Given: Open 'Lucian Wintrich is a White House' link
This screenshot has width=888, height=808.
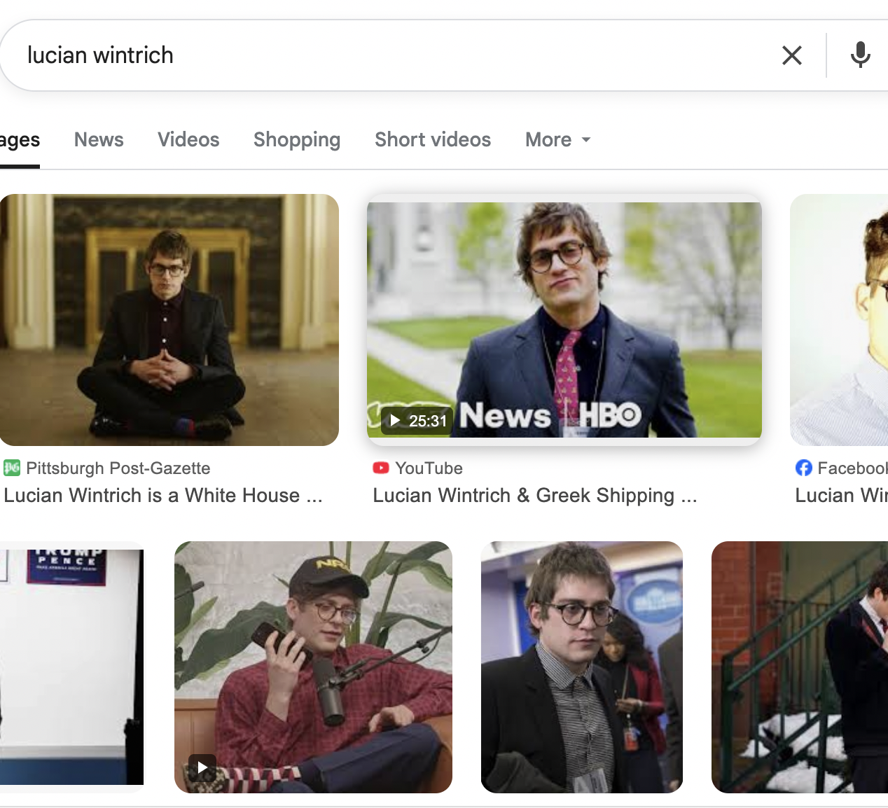Looking at the screenshot, I should pos(163,496).
